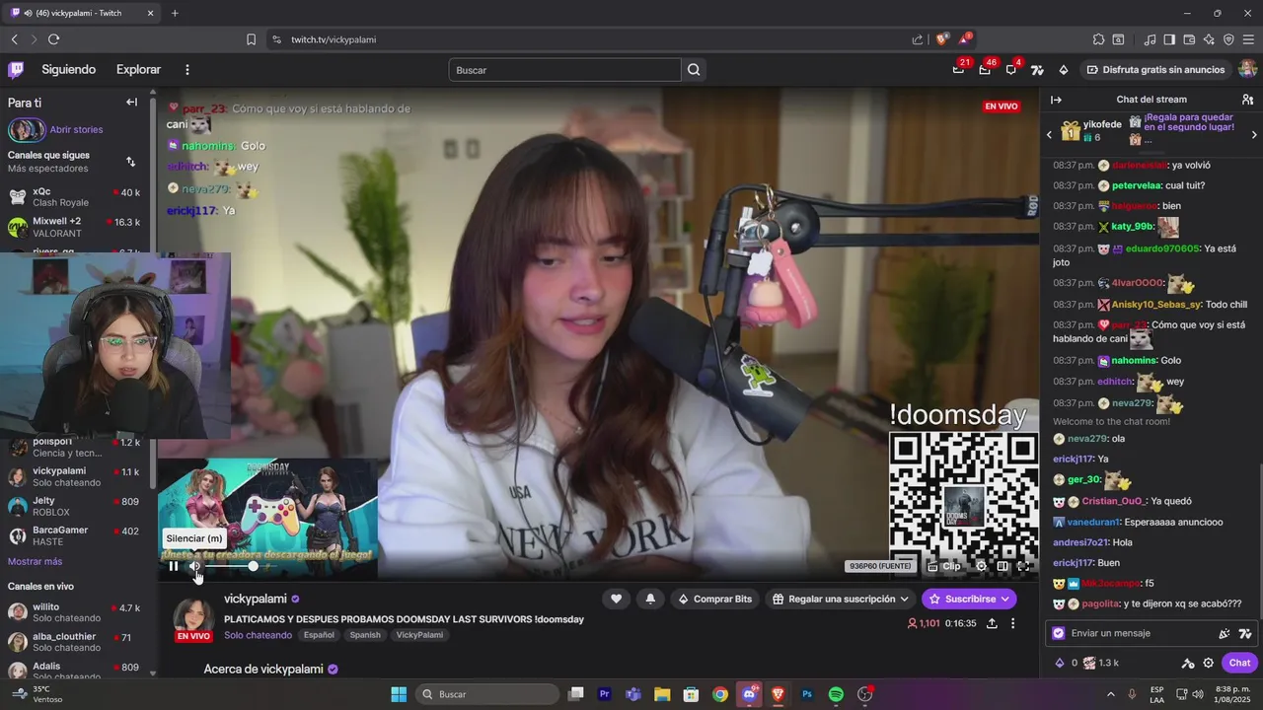
Task: Open BarcaGamer channel in sidebar
Action: [74, 535]
